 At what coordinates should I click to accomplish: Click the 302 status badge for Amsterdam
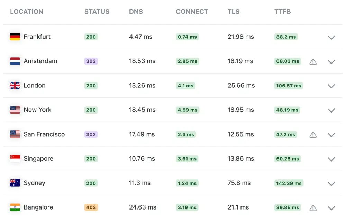tap(91, 61)
